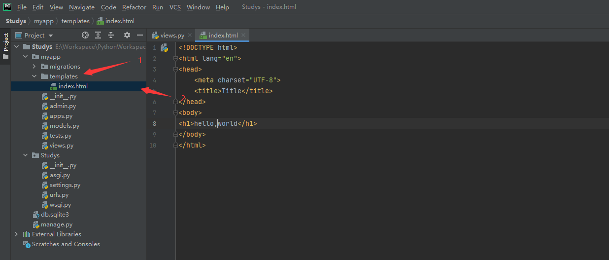This screenshot has height=260, width=609.
Task: Hide the Project panel with minus icon
Action: coord(140,35)
